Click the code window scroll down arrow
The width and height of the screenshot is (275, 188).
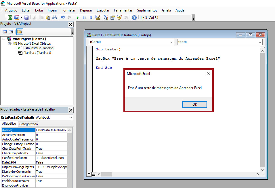pos(262,170)
